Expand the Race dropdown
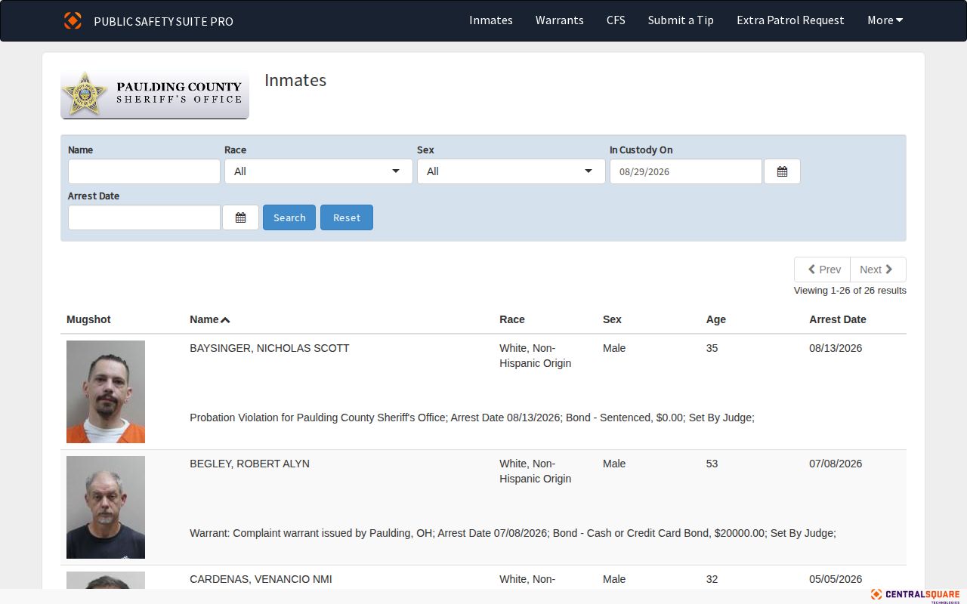The height and width of the screenshot is (604, 967). tap(319, 171)
